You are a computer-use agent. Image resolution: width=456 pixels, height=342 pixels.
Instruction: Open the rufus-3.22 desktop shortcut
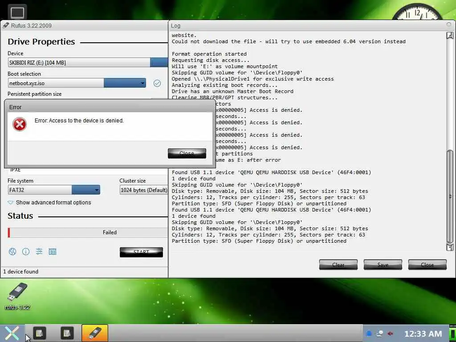coord(17,296)
